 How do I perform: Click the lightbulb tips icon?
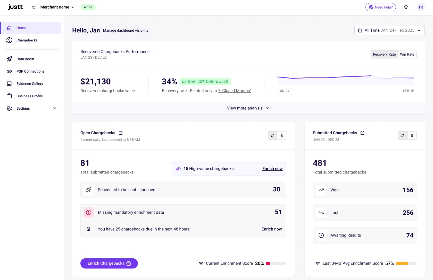(406, 7)
